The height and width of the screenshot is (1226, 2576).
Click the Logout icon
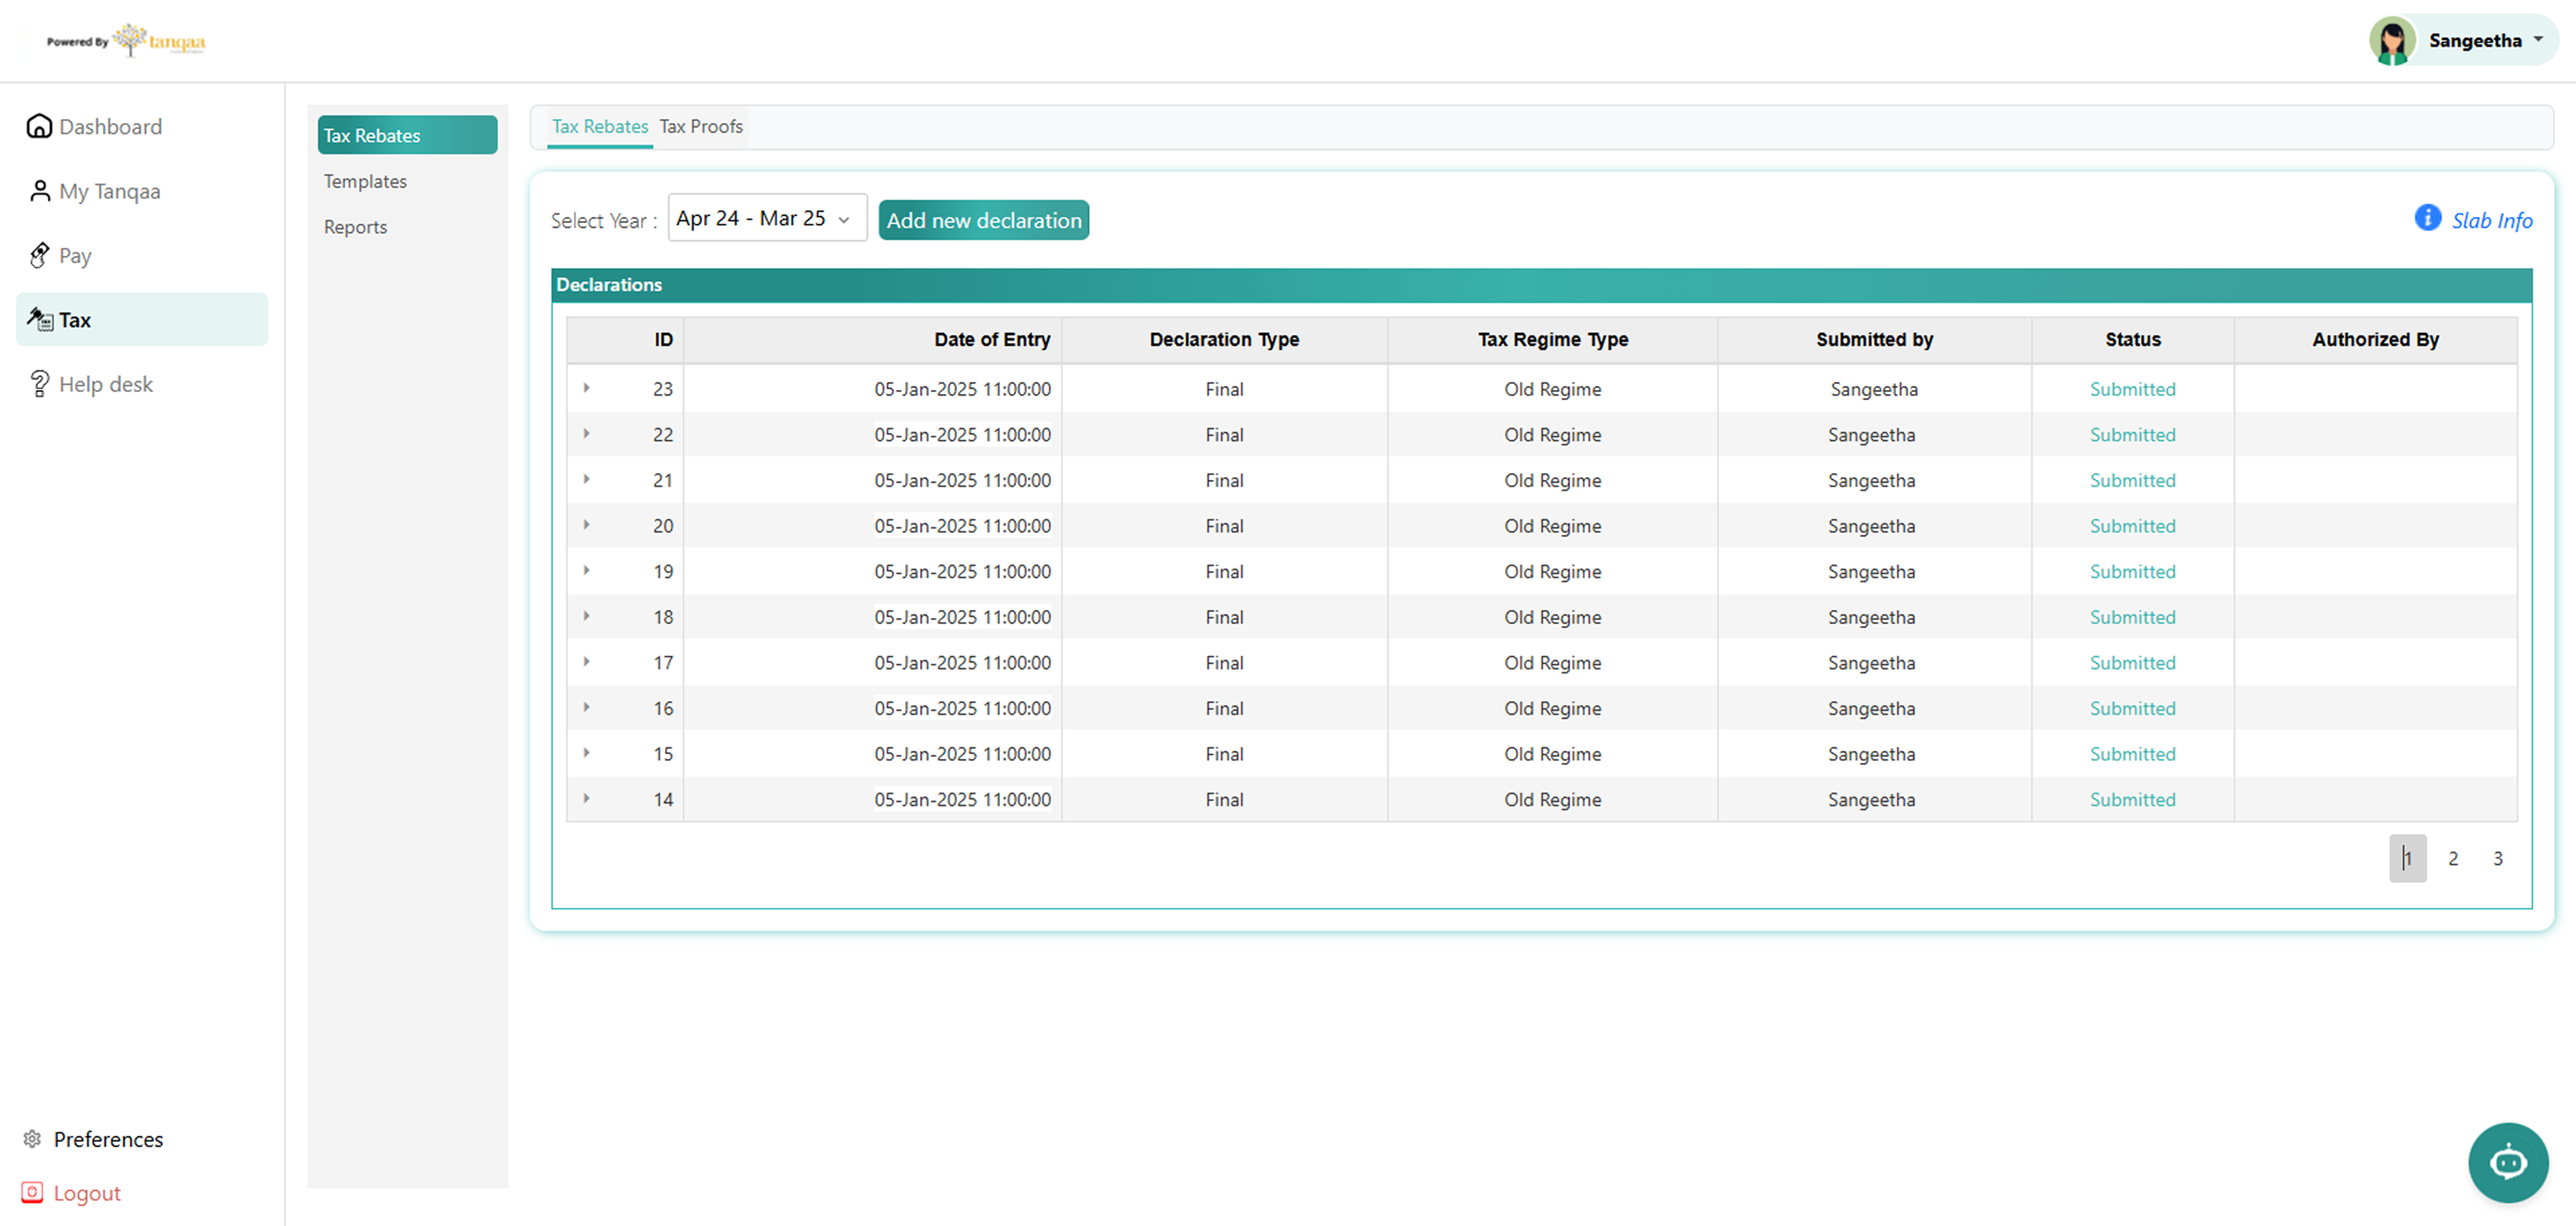(x=32, y=1192)
